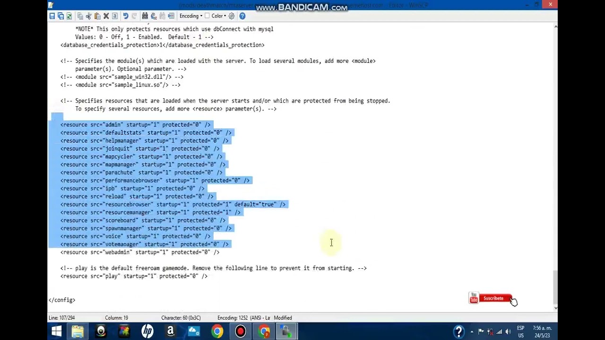The height and width of the screenshot is (340, 605).
Task: Click the resource src="reload" line
Action: pyautogui.click(x=137, y=196)
